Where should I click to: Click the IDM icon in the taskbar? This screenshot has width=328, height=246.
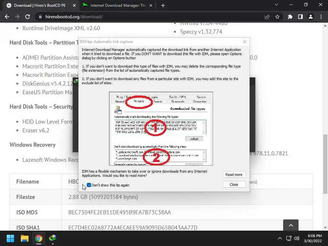coord(53,238)
